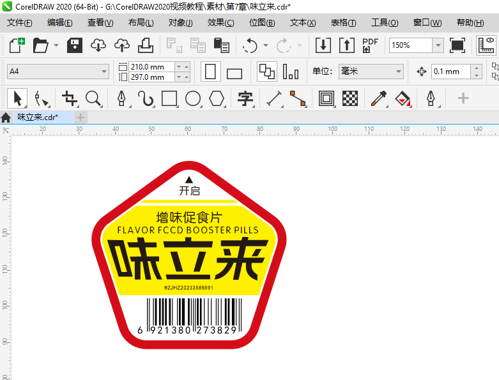The width and height of the screenshot is (499, 380).
Task: Expand the Open recent files arrow
Action: (56, 45)
